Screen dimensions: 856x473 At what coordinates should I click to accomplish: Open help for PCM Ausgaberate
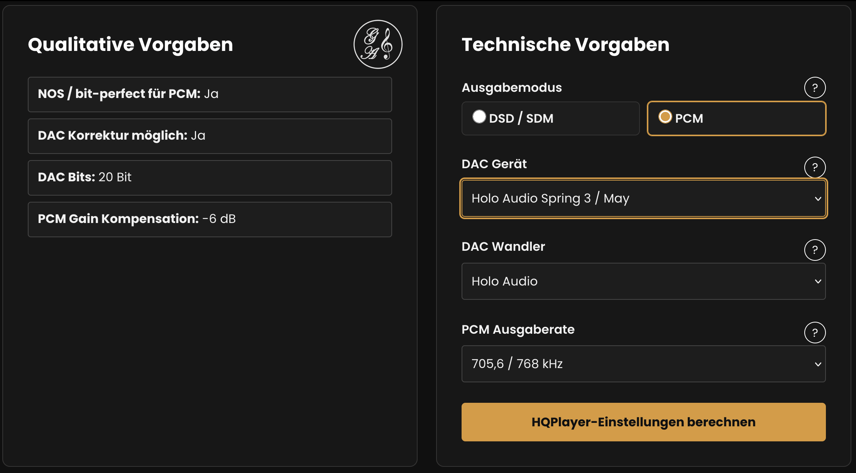[x=815, y=333]
